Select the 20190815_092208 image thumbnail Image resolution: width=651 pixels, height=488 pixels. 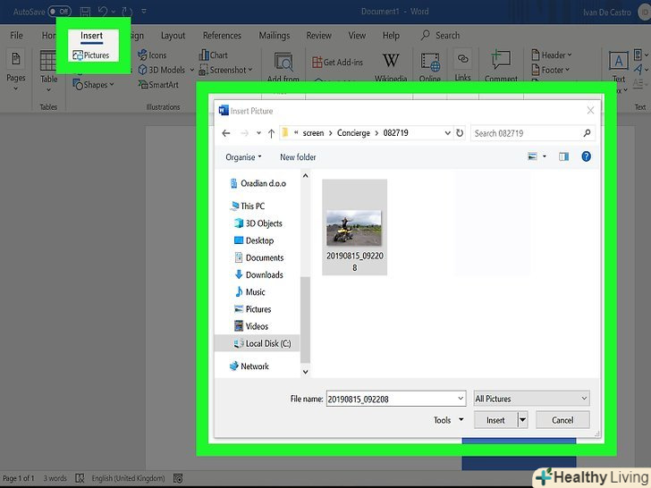point(354,228)
